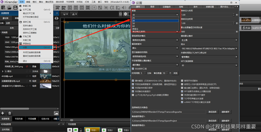This screenshot has width=261, height=132.
Task: Switch to the 音频 settings tab
Action: [x=152, y=7]
